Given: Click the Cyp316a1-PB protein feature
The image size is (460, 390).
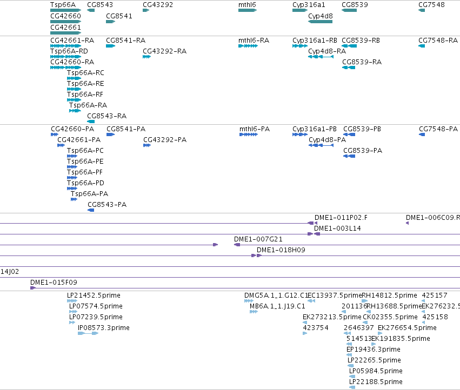Looking at the screenshot, I should 300,135.
